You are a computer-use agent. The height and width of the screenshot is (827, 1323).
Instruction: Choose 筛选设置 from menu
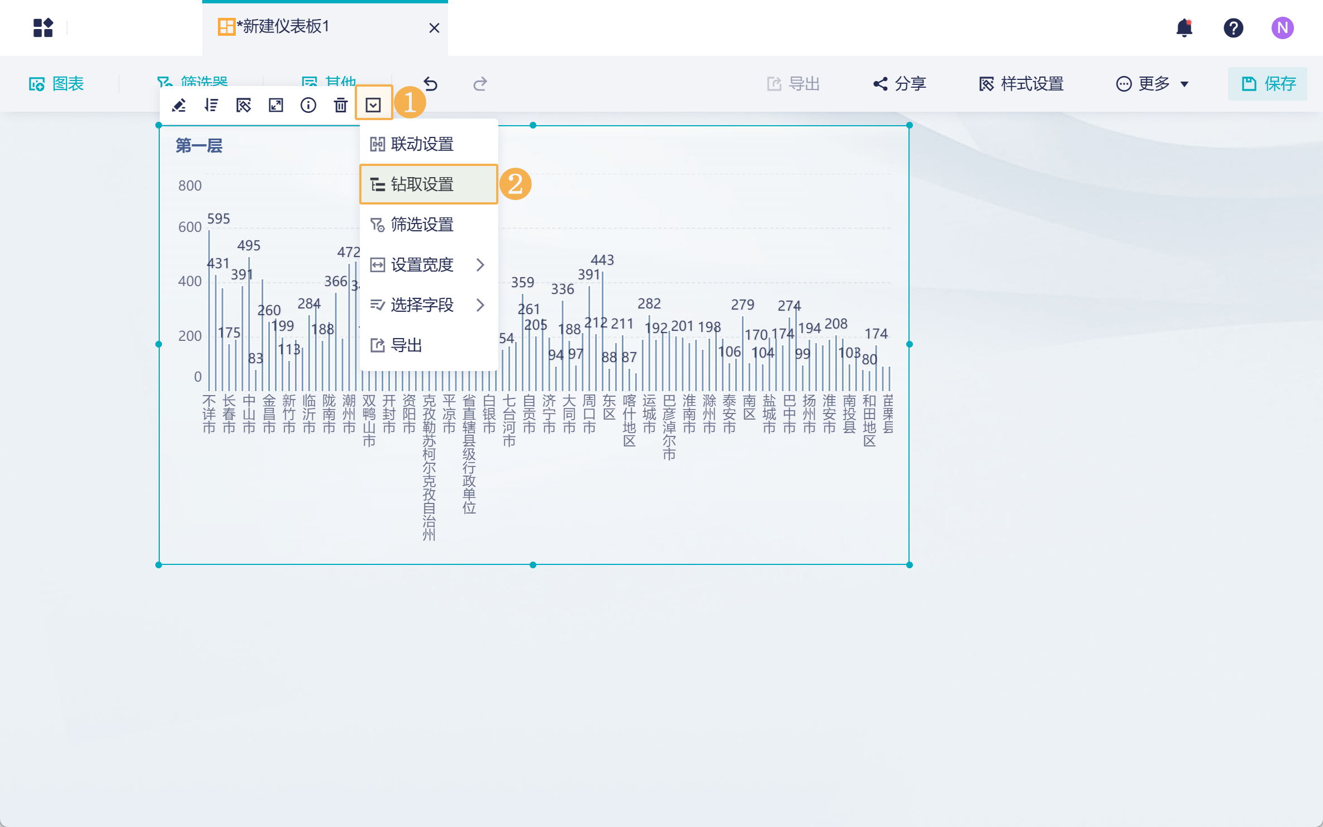(429, 225)
